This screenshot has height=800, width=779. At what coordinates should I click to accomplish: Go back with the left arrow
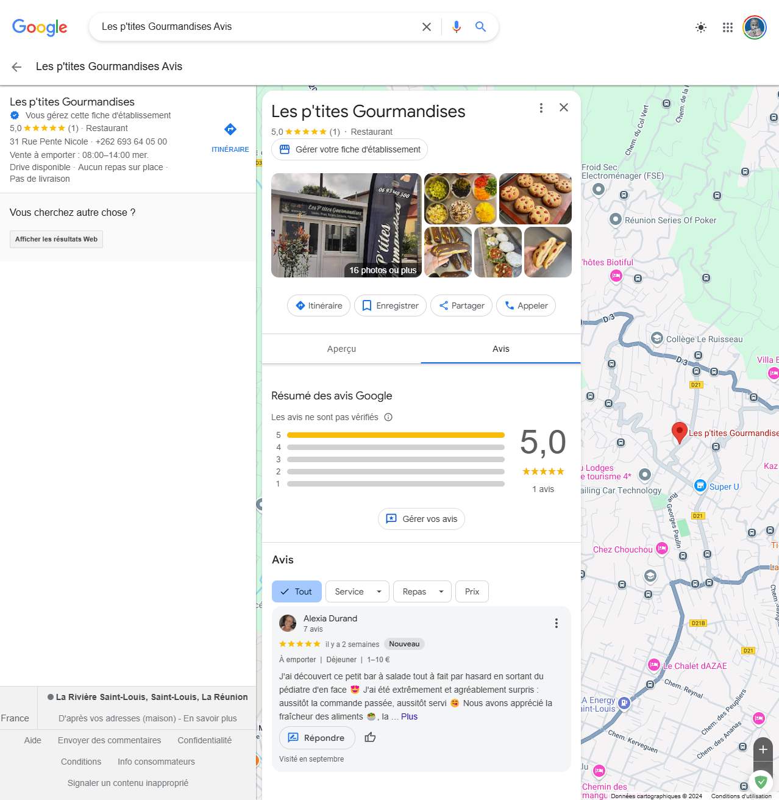point(16,67)
